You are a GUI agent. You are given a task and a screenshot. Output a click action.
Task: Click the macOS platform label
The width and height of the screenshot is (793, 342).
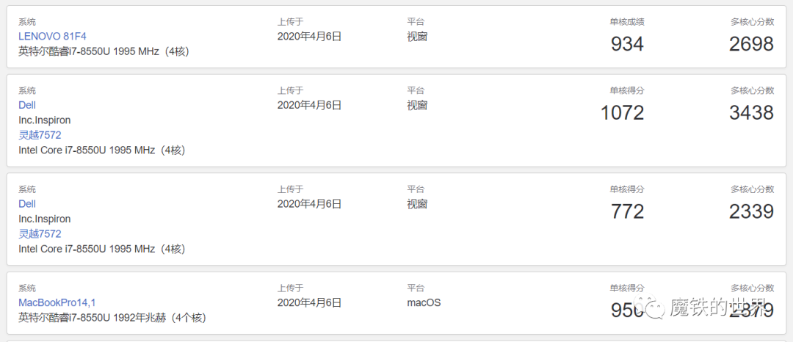(424, 302)
